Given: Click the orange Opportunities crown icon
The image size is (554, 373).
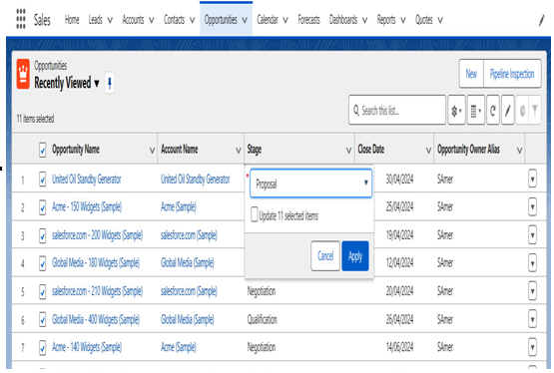Looking at the screenshot, I should [23, 74].
